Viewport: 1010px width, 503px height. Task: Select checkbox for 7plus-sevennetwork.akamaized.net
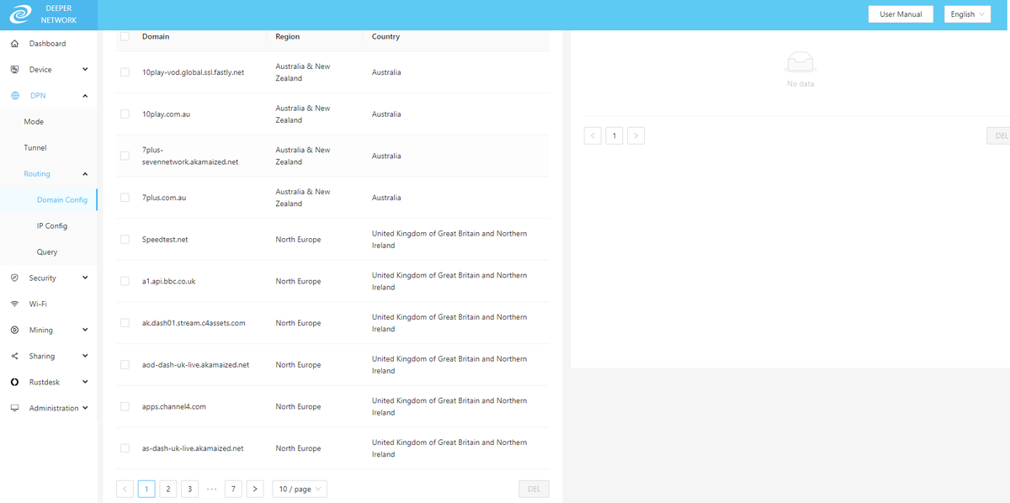(x=125, y=156)
